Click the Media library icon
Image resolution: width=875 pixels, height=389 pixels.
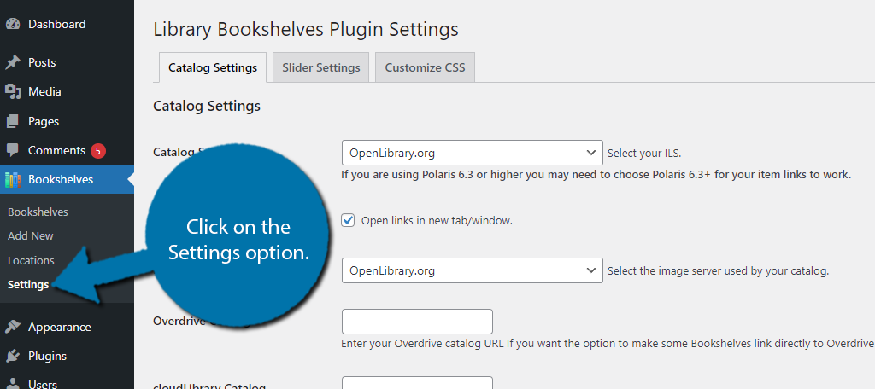pos(13,91)
